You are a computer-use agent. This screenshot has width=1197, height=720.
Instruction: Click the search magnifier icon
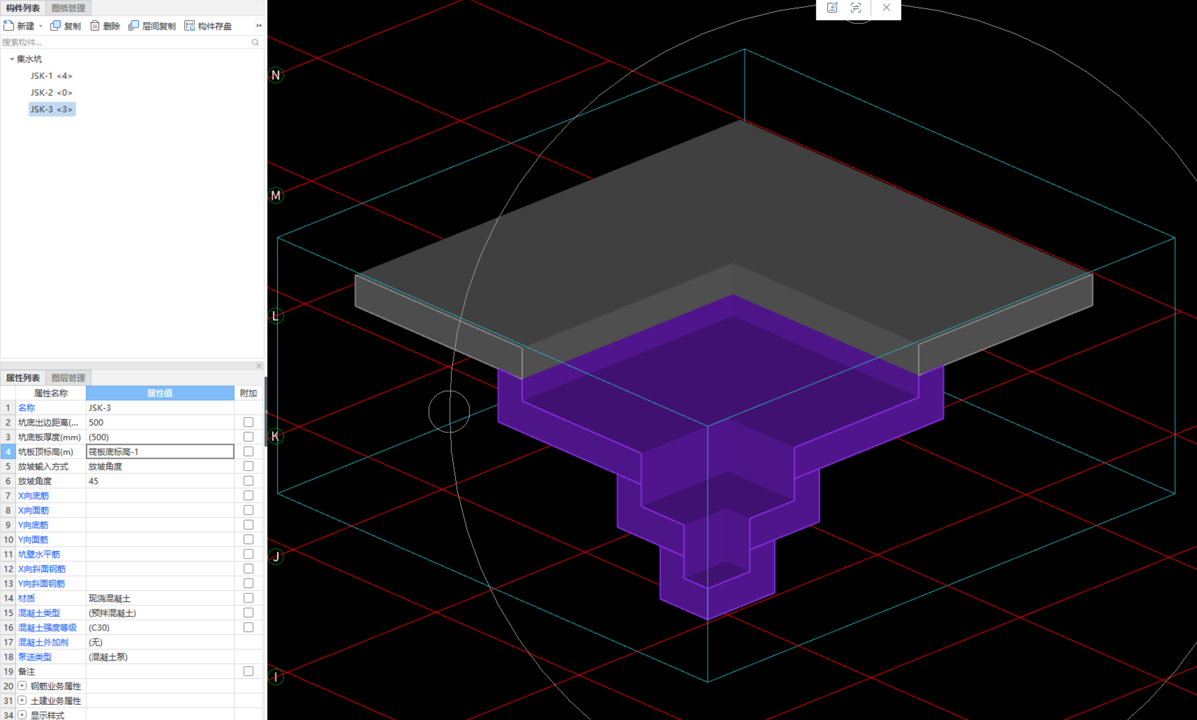(255, 42)
